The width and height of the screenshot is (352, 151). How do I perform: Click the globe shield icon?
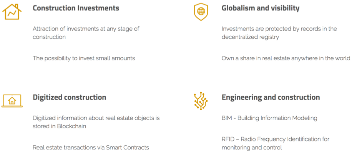click(x=201, y=12)
